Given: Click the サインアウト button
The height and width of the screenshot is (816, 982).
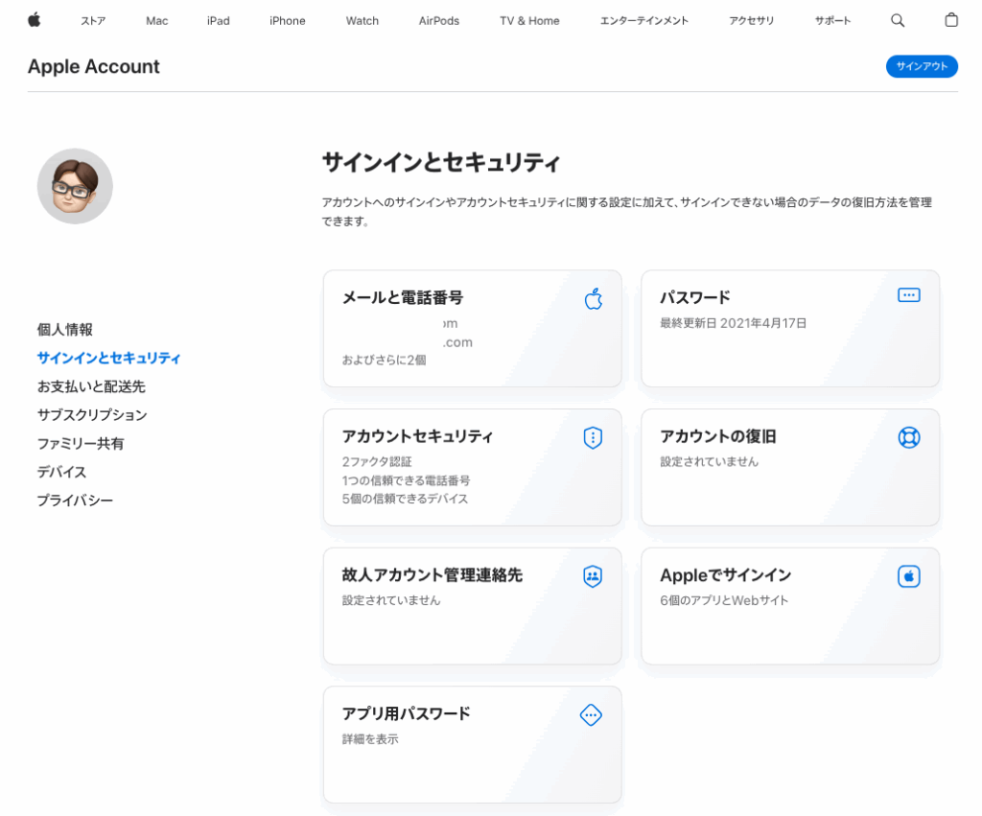Looking at the screenshot, I should click(922, 66).
